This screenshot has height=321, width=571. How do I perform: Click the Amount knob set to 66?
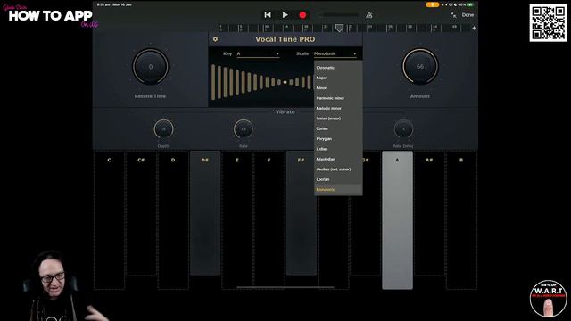click(420, 67)
